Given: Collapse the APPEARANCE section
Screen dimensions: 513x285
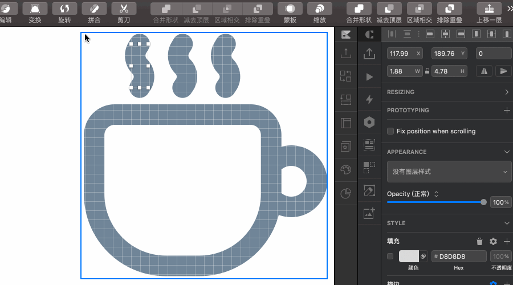Looking at the screenshot, I should [x=507, y=152].
